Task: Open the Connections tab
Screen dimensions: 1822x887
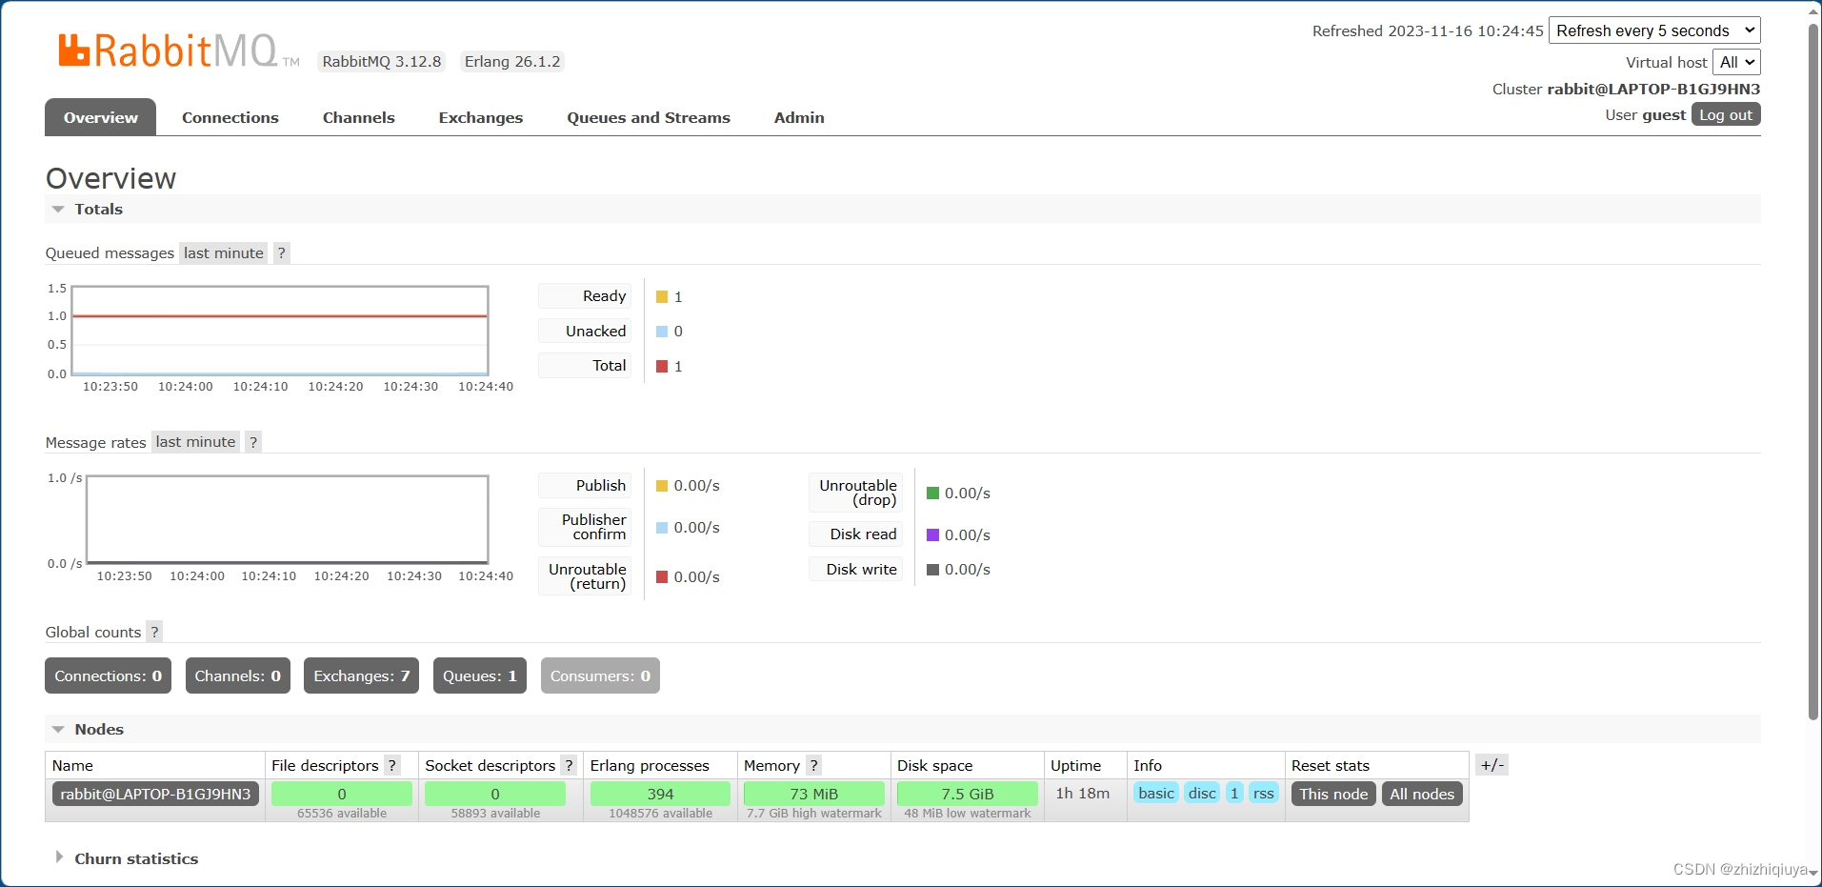Action: [230, 117]
